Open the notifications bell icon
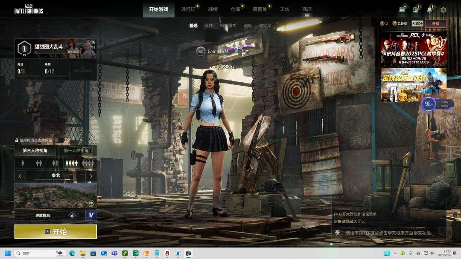Image resolution: width=461 pixels, height=259 pixels. pyautogui.click(x=429, y=10)
